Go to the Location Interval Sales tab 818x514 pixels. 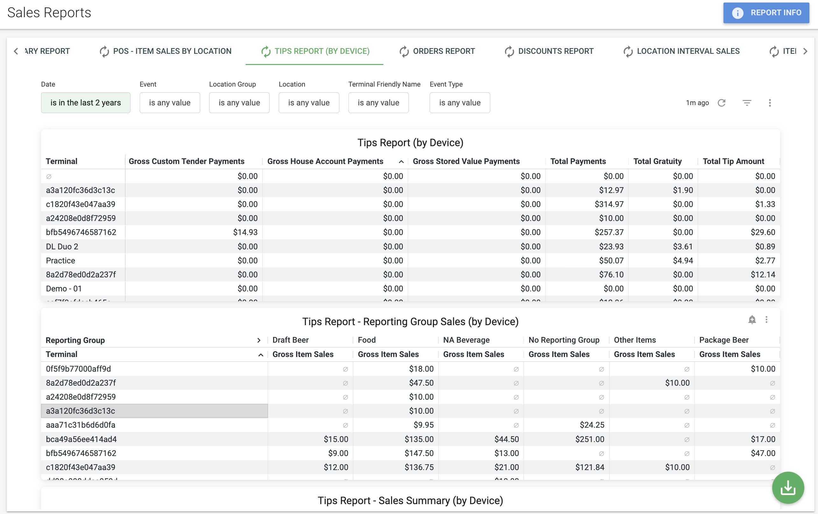coord(681,51)
